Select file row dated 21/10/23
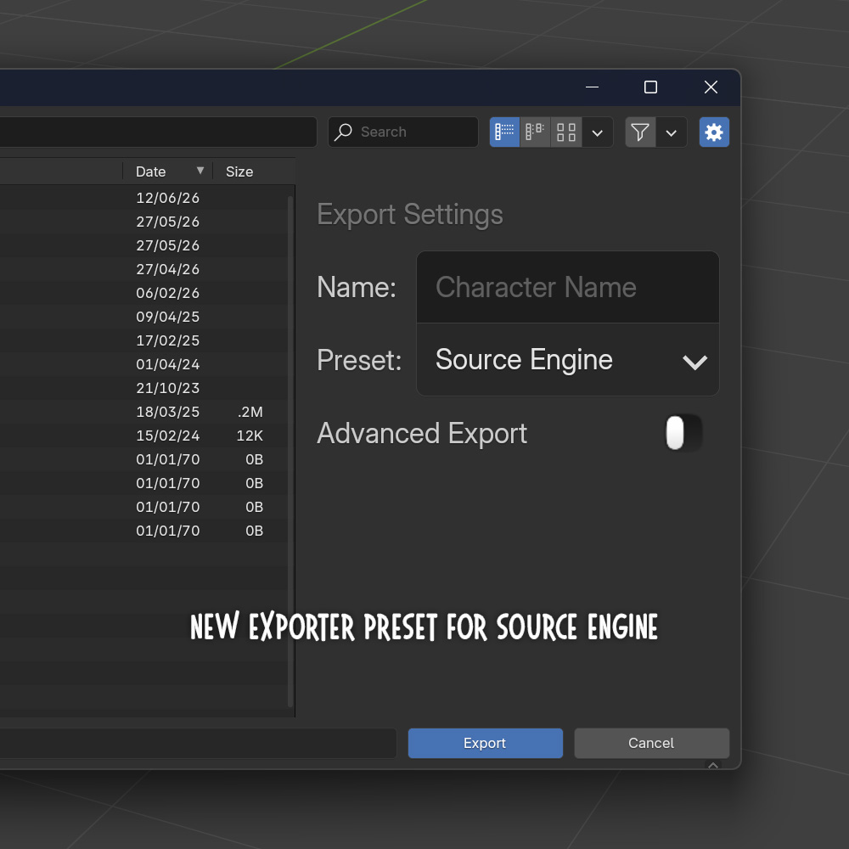The height and width of the screenshot is (849, 849). [144, 388]
